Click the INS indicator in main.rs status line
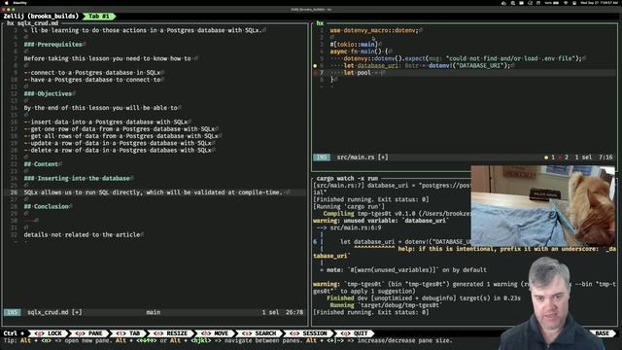The image size is (622, 350). [322, 157]
